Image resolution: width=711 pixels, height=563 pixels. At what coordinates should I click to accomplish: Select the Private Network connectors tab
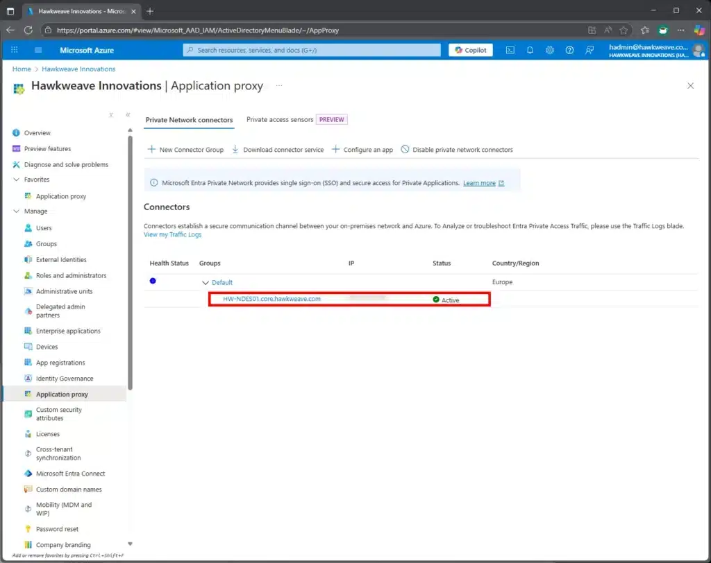tap(189, 120)
